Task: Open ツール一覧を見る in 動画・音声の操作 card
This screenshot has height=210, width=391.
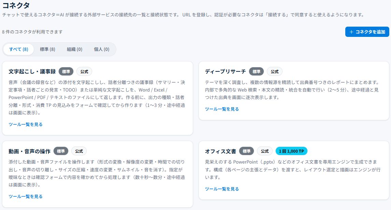Action: [26, 197]
